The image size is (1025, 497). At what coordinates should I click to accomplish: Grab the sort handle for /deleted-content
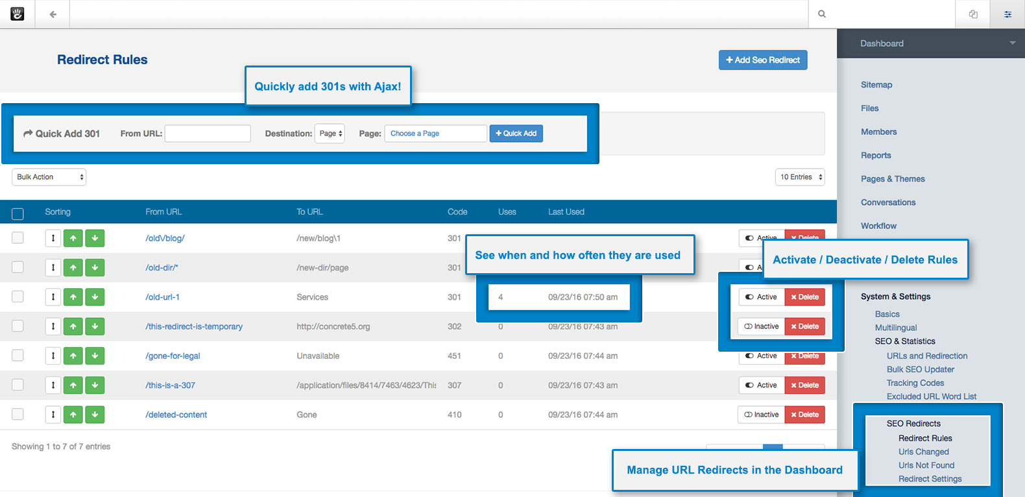coord(53,415)
